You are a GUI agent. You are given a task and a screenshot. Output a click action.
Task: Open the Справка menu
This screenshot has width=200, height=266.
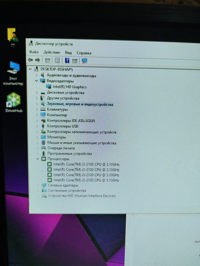[84, 53]
